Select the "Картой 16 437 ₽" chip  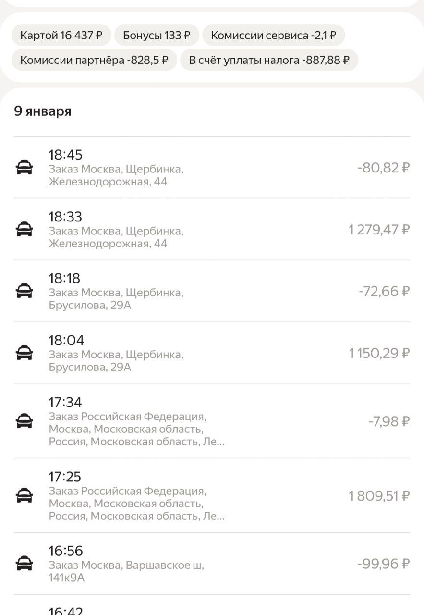61,36
